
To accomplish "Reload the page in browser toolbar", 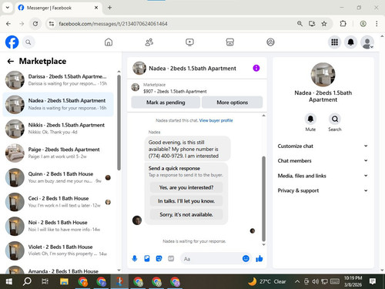I will click(35, 24).
